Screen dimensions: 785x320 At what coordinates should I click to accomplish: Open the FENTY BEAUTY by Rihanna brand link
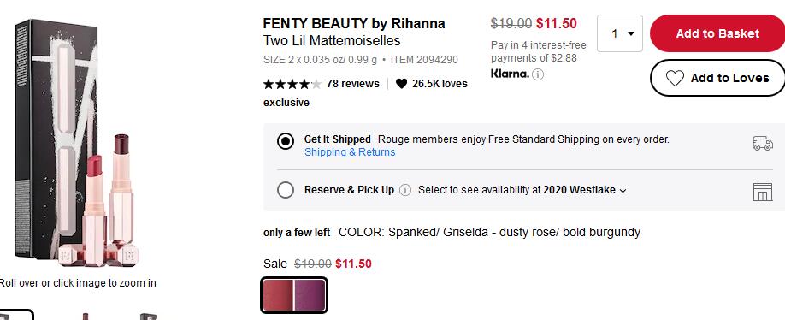pos(354,24)
